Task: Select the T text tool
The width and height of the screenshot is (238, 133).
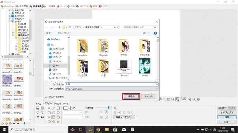Action: pos(42,113)
